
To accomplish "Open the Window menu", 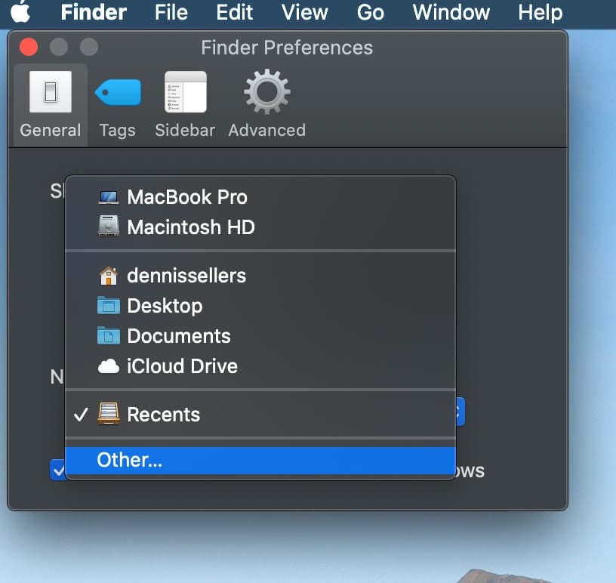I will pos(451,13).
